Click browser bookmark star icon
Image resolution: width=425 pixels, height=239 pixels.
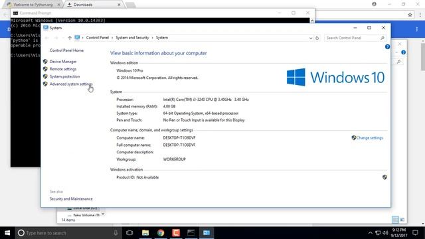click(410, 15)
